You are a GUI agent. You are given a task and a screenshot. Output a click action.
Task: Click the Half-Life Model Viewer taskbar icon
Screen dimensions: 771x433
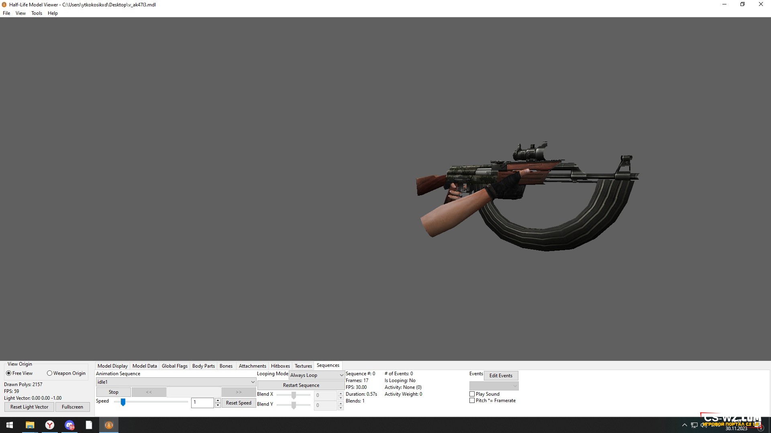click(109, 425)
